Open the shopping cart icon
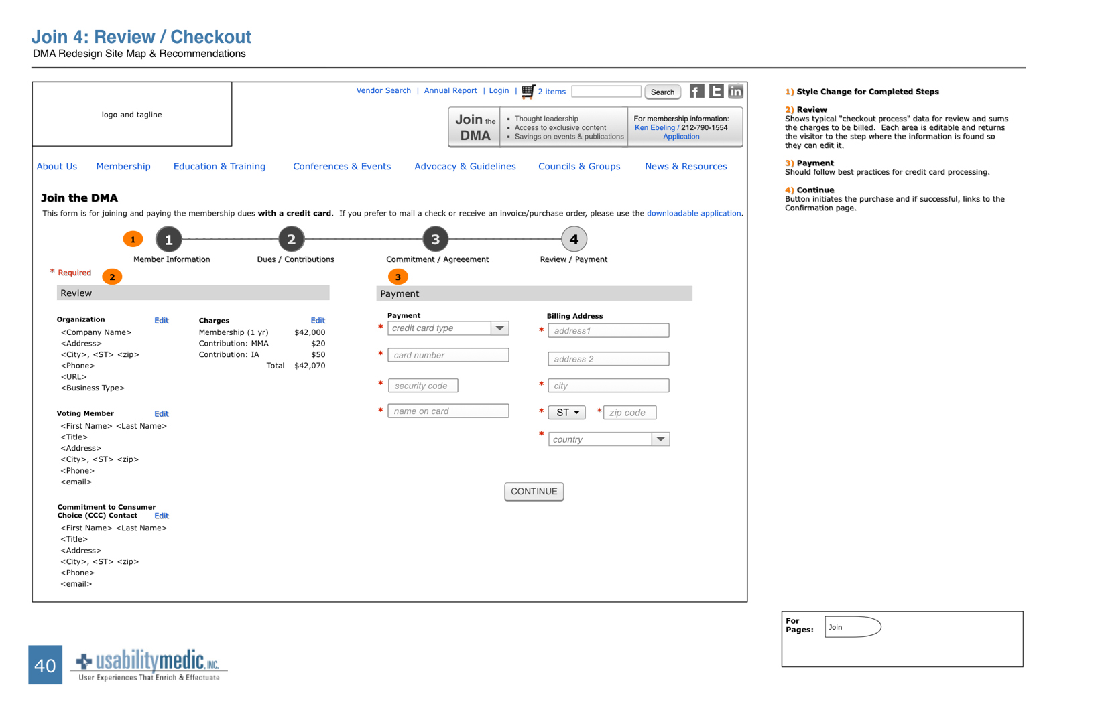Viewport: 1098px width, 722px height. click(x=528, y=92)
